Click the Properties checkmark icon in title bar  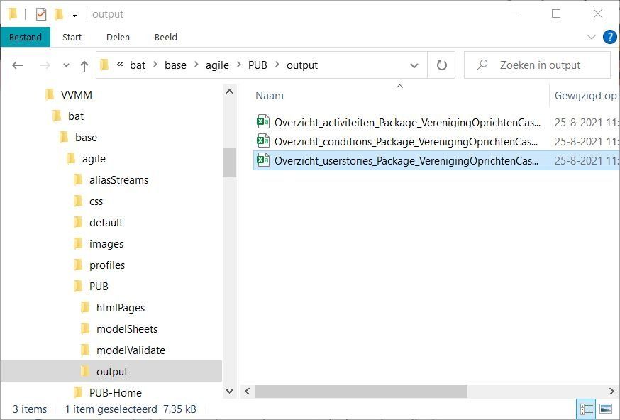(x=40, y=14)
